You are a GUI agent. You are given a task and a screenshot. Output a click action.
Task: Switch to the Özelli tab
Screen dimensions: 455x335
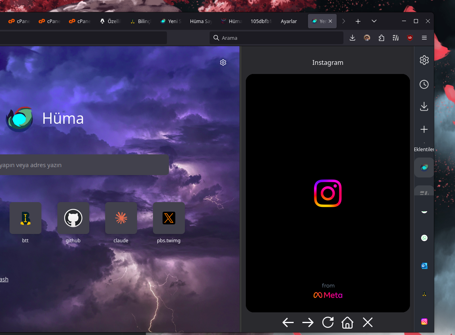click(110, 21)
